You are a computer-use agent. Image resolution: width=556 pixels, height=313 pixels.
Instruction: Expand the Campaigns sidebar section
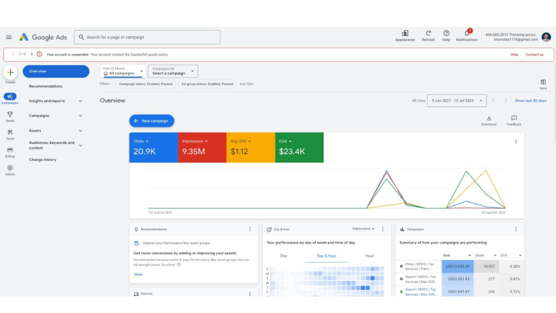click(80, 116)
